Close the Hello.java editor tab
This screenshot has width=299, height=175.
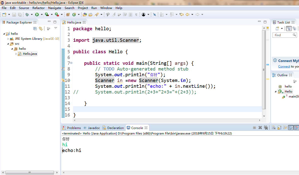coord(84,22)
